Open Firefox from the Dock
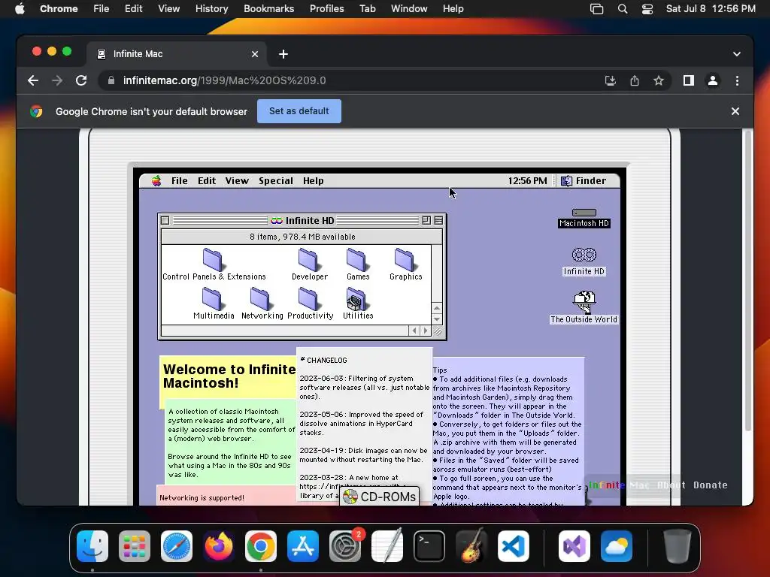 coord(219,545)
